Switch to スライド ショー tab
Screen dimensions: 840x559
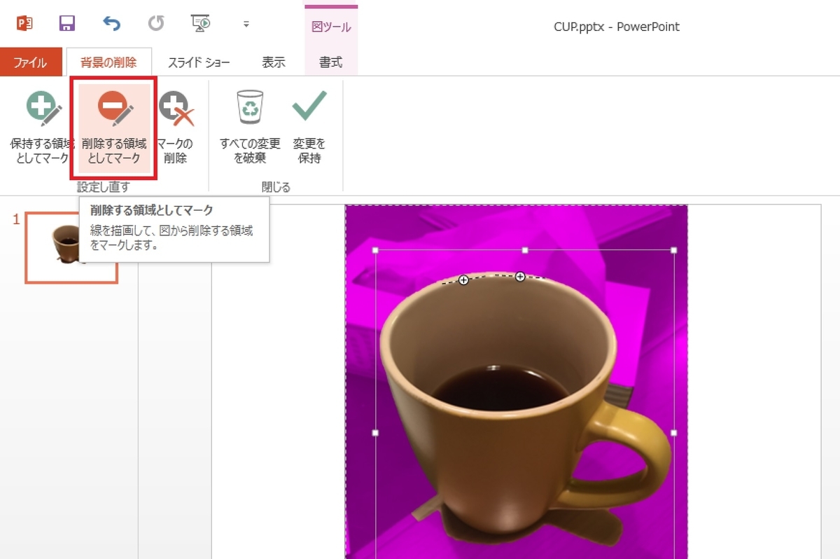point(199,62)
